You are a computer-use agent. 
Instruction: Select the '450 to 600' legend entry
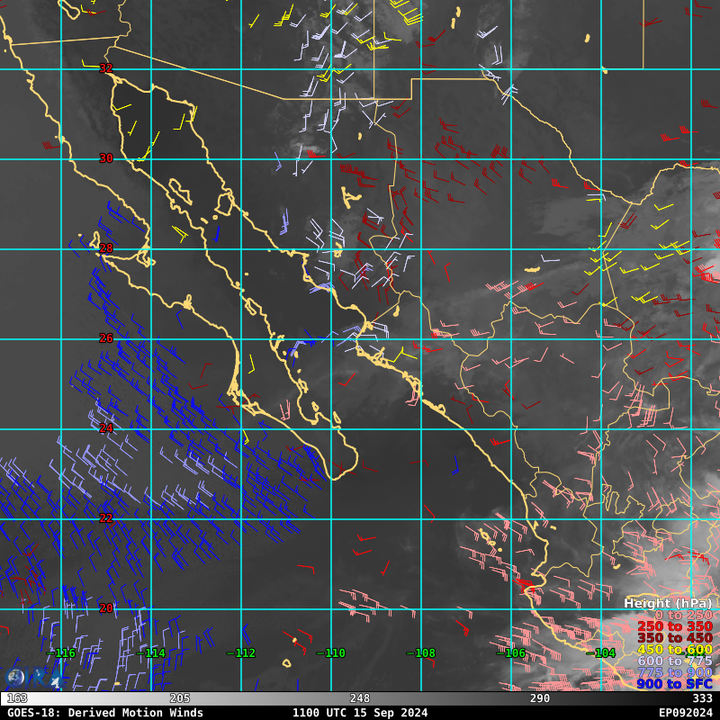pos(675,649)
